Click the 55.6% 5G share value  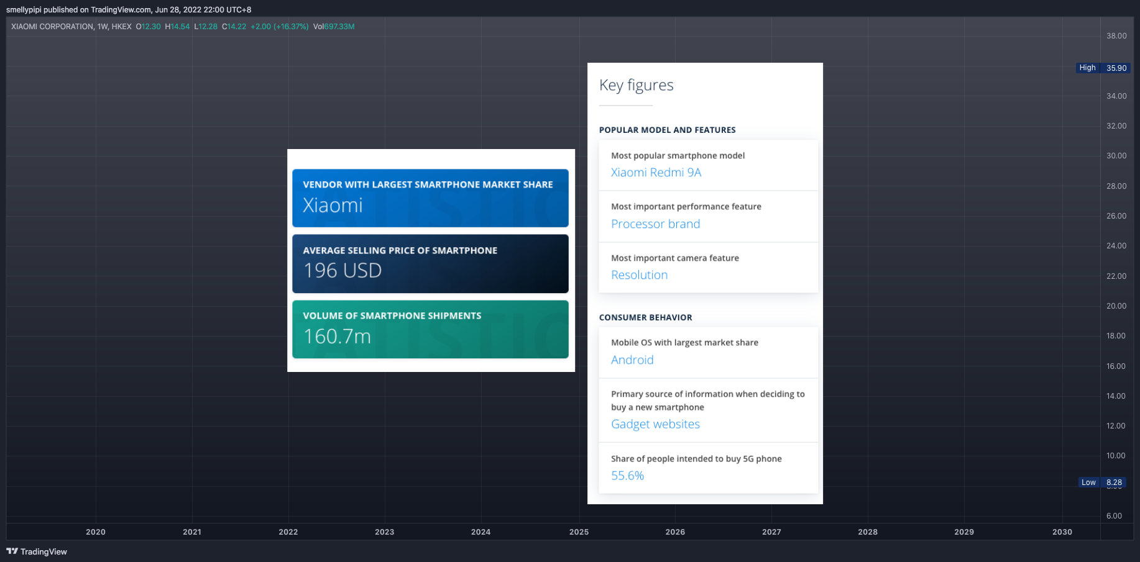(627, 476)
